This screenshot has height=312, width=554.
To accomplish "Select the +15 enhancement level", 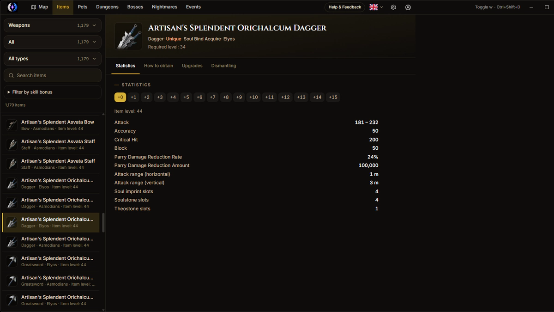I will [333, 97].
